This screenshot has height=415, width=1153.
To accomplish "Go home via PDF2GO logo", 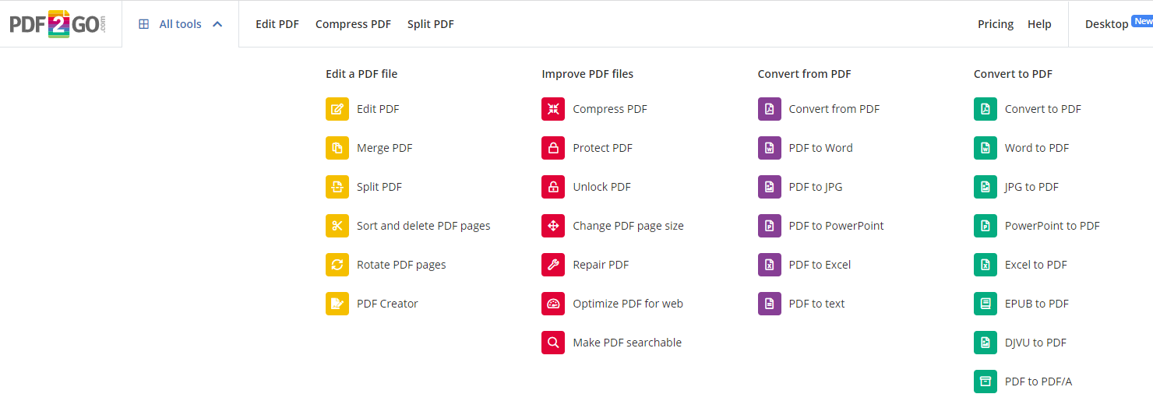I will [58, 24].
